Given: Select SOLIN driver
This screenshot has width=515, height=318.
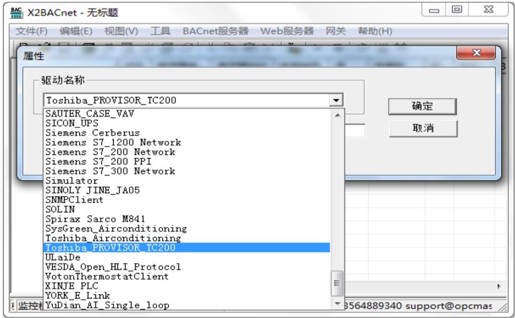Looking at the screenshot, I should [186, 209].
